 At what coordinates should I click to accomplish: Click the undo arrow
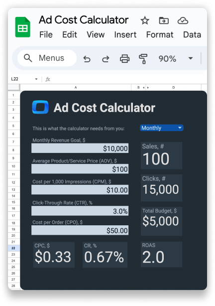point(87,59)
